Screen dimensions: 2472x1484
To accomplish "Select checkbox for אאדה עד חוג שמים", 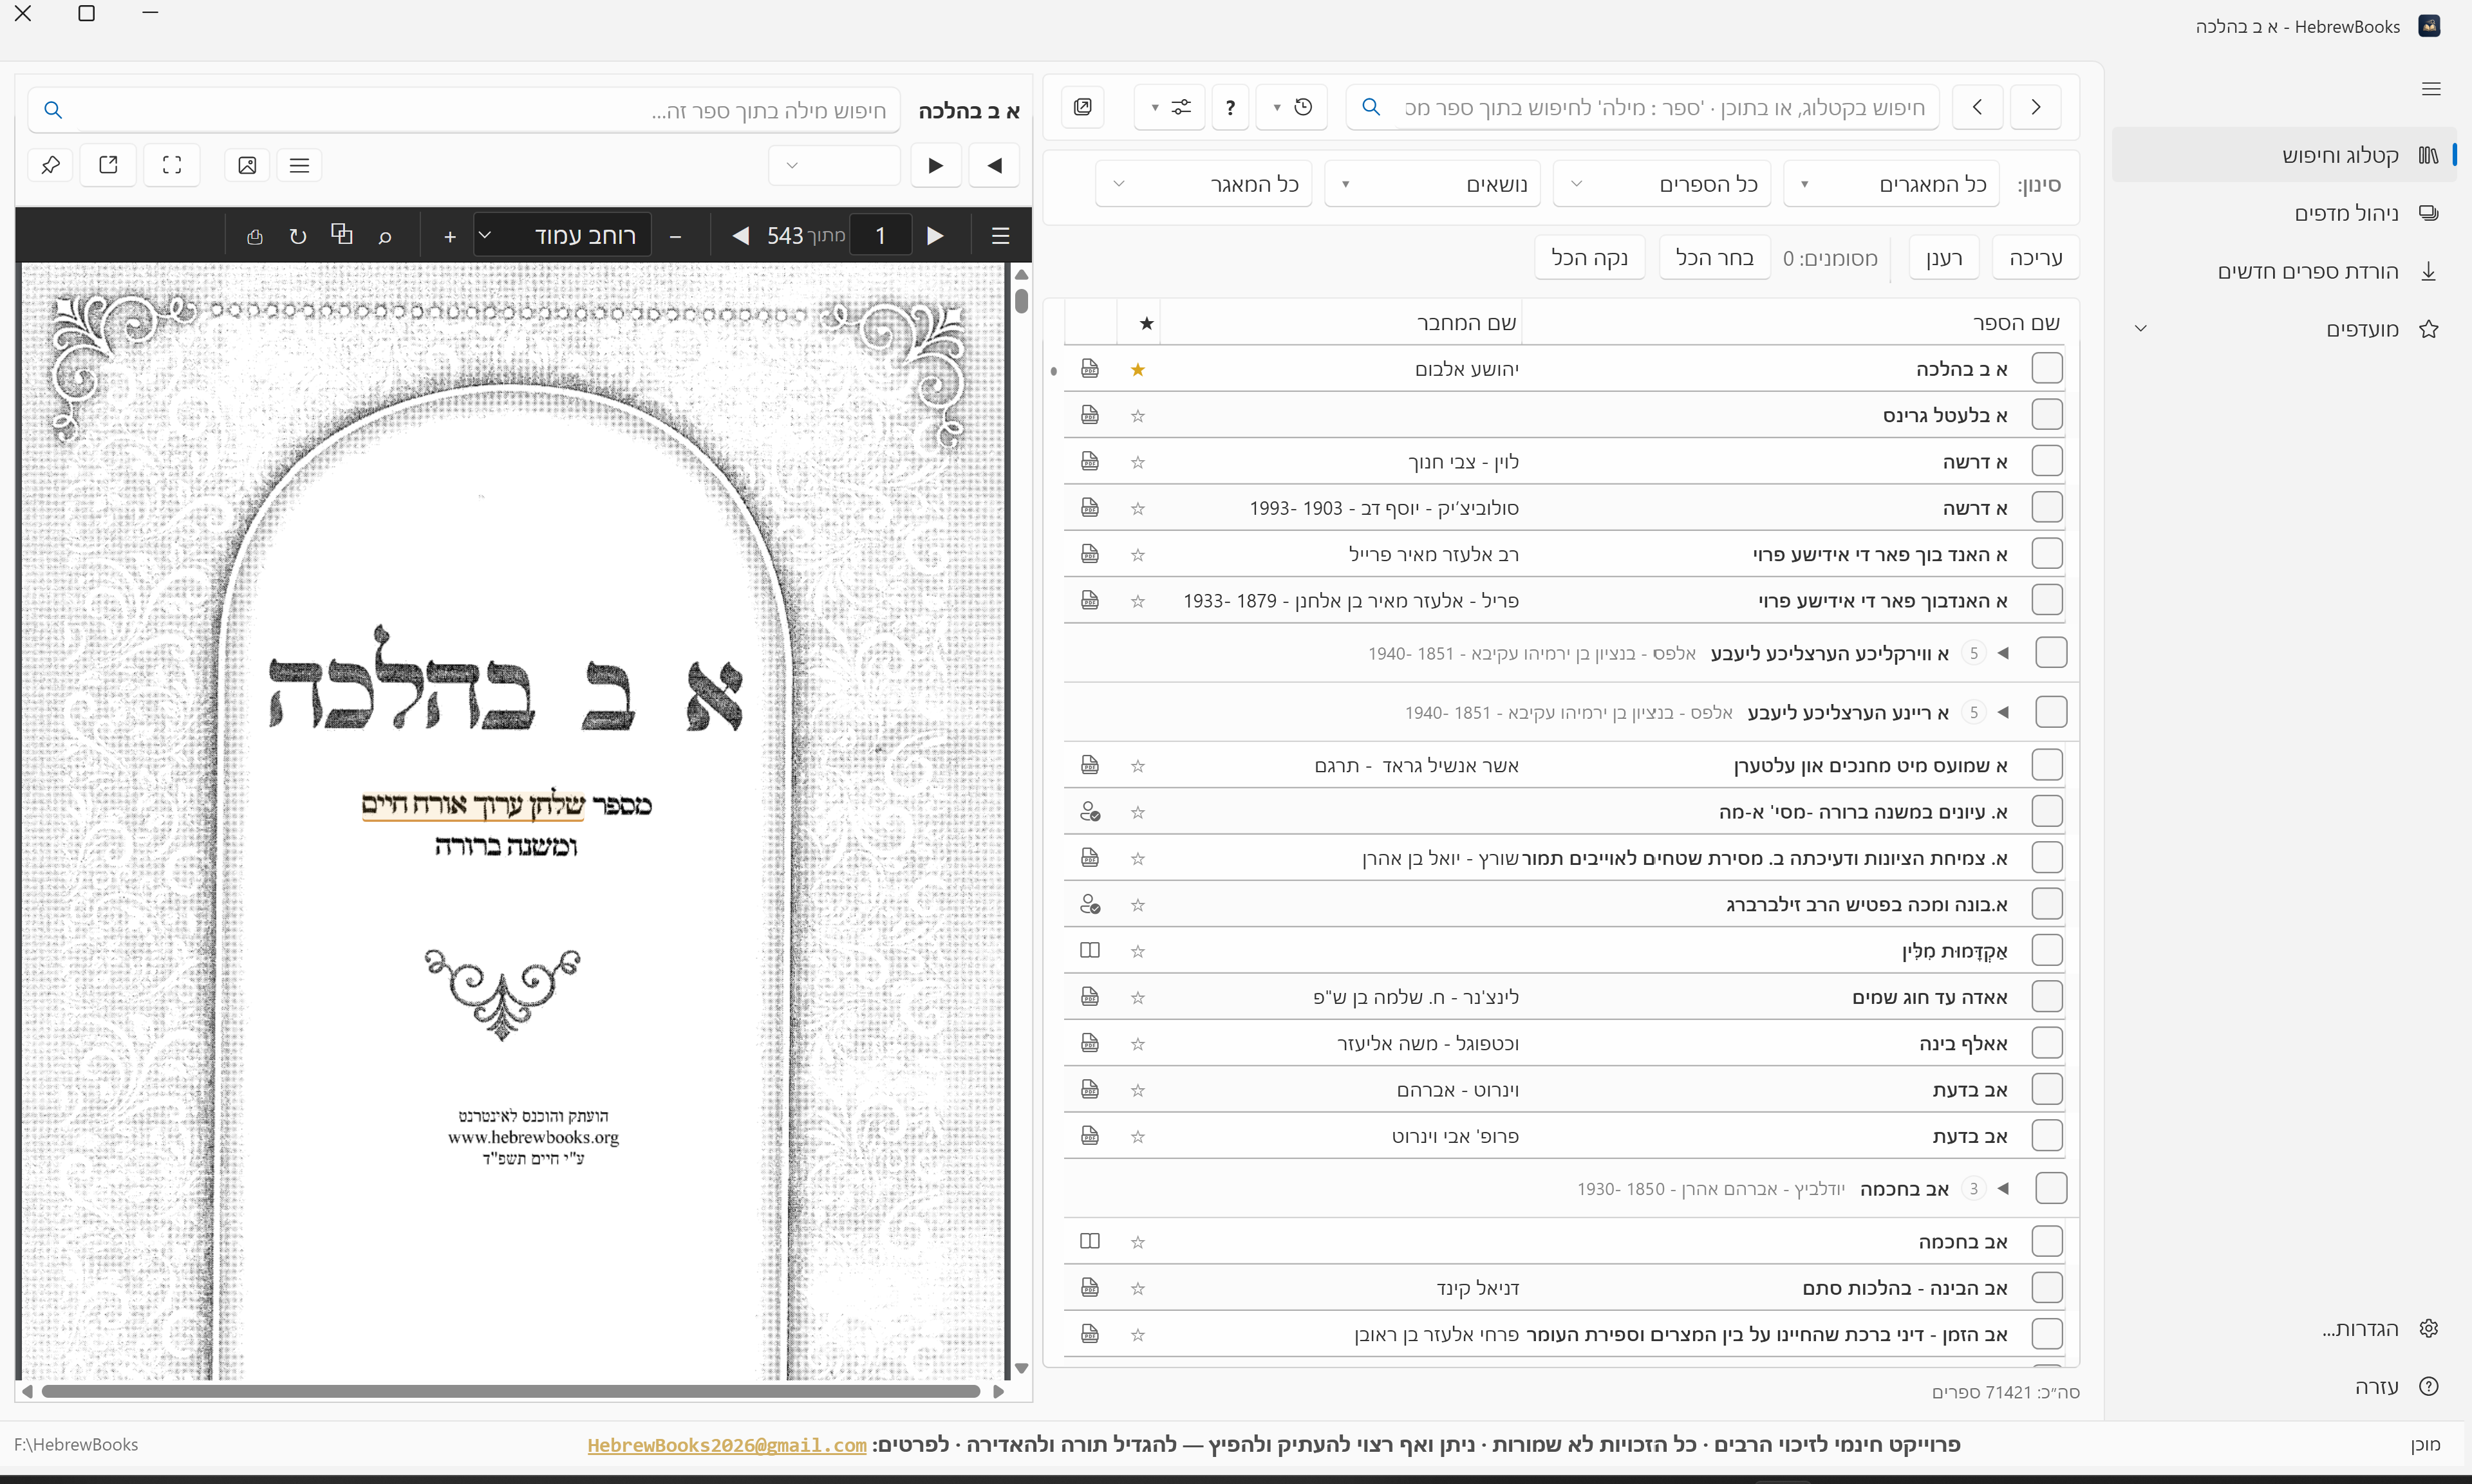I will coord(2047,996).
